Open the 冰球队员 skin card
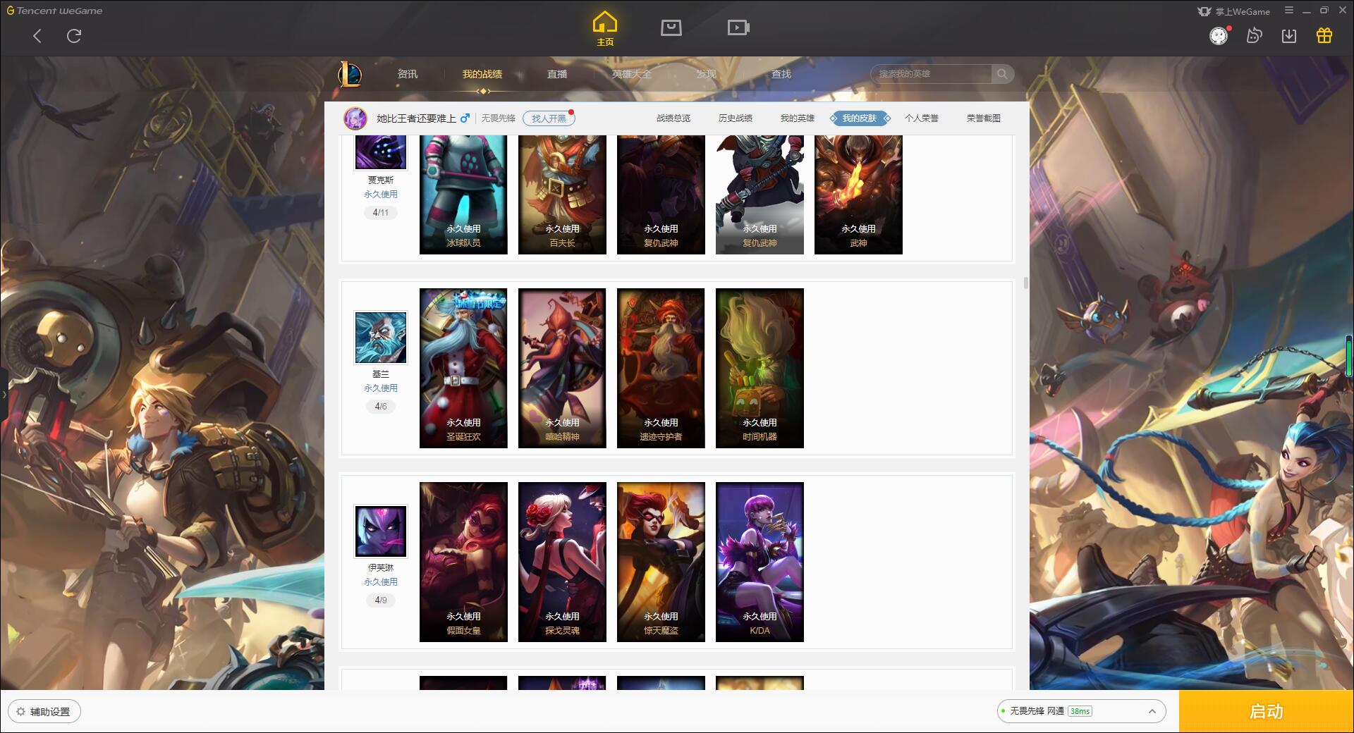Screen dimensions: 1354x733 point(463,195)
